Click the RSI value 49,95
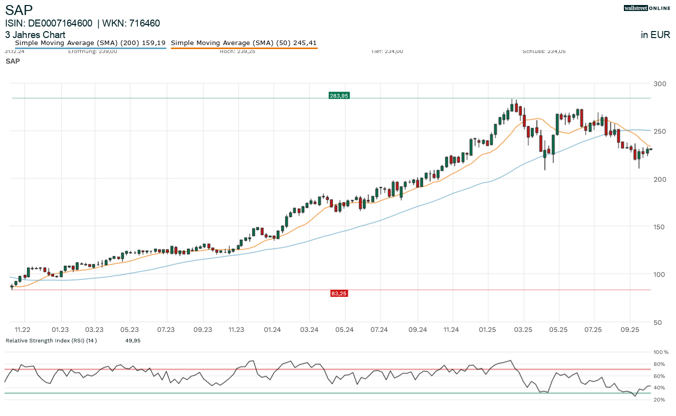The image size is (676, 416). click(x=132, y=340)
